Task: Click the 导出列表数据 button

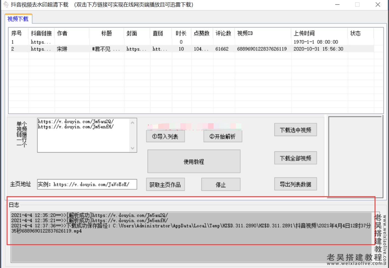Action: [x=295, y=184]
